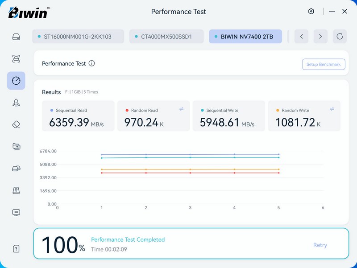
Task: Open the folder data migration icon
Action: coord(16,146)
